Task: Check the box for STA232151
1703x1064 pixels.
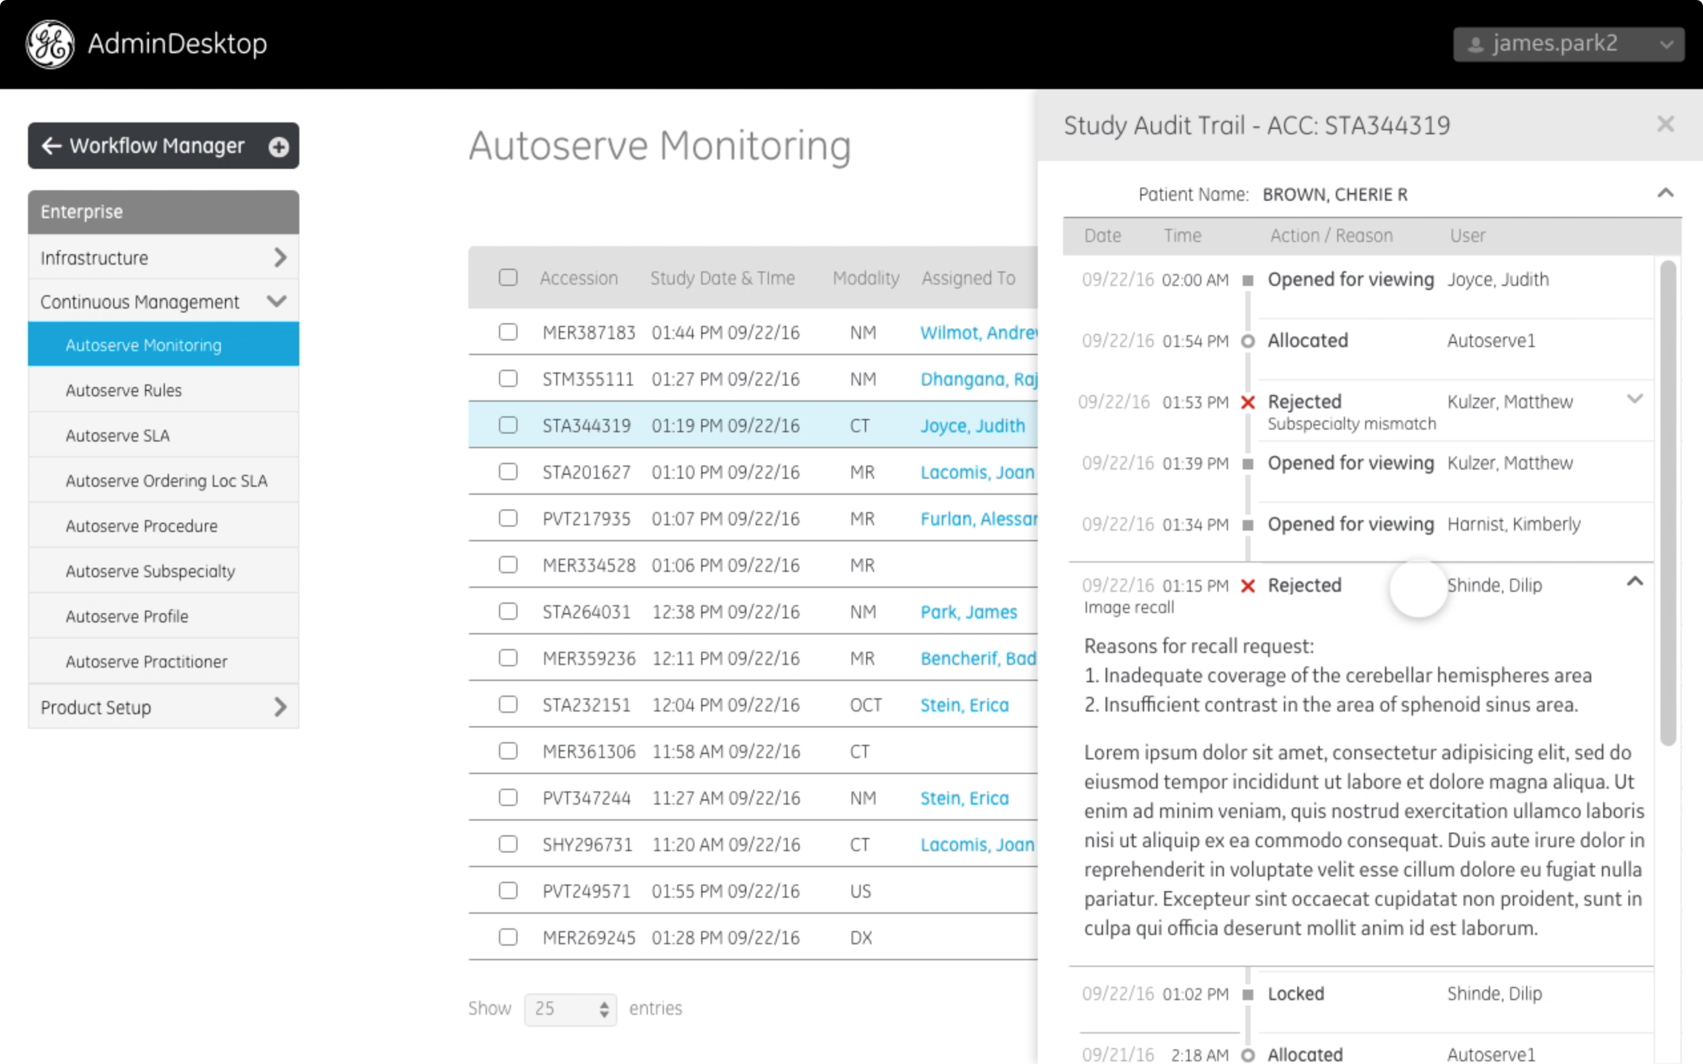Action: click(x=508, y=704)
